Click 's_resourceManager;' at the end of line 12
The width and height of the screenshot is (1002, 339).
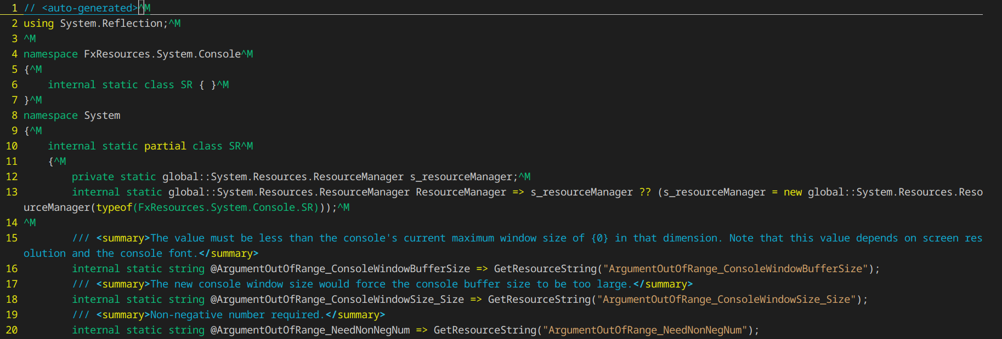point(464,177)
